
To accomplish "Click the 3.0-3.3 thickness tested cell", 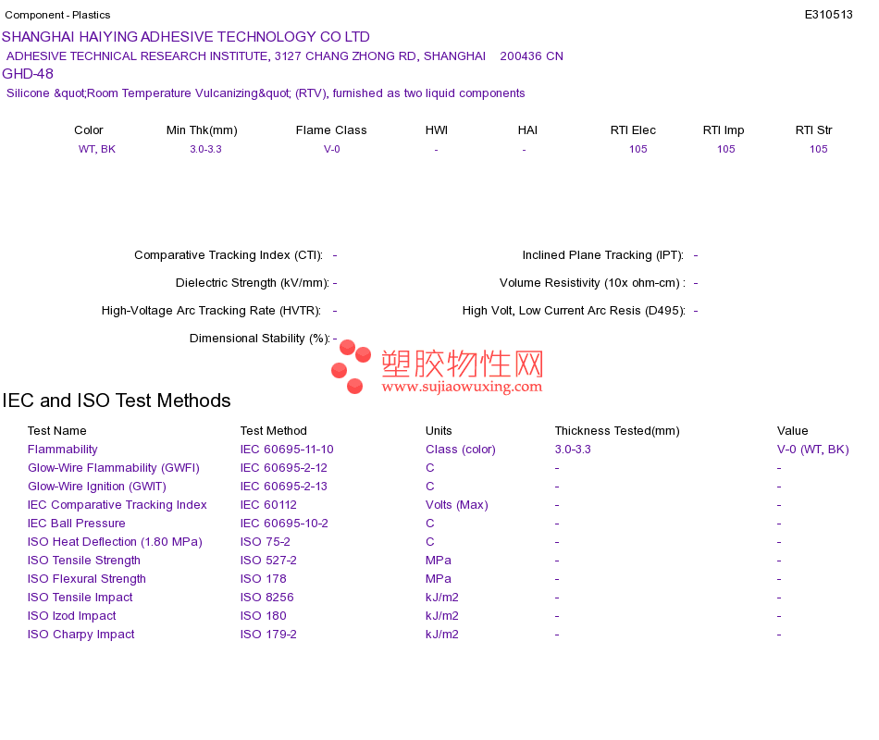I will tap(573, 449).
